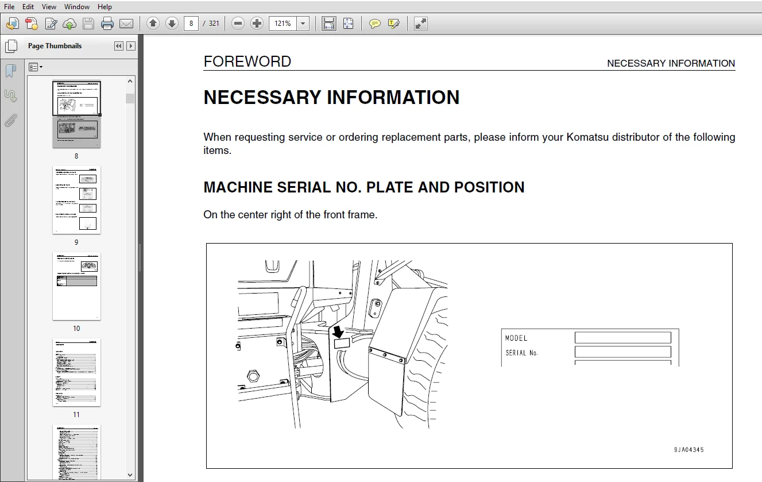Click the cloud upload icon
This screenshot has width=762, height=482.
click(x=69, y=24)
